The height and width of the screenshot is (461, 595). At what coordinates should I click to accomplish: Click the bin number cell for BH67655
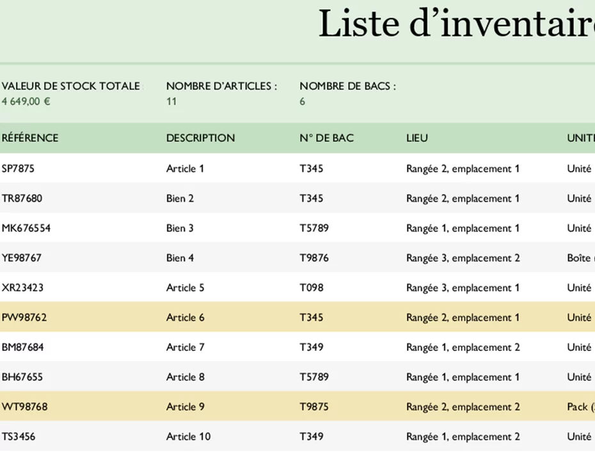314,377
